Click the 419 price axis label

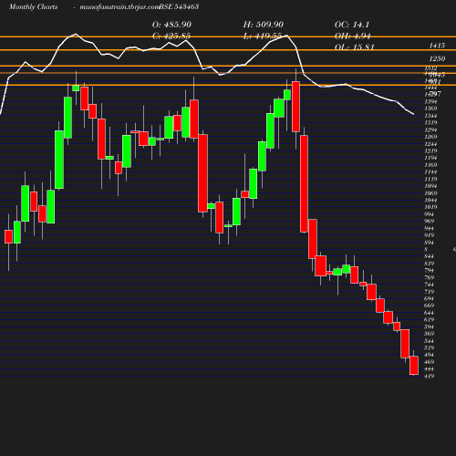[429, 376]
